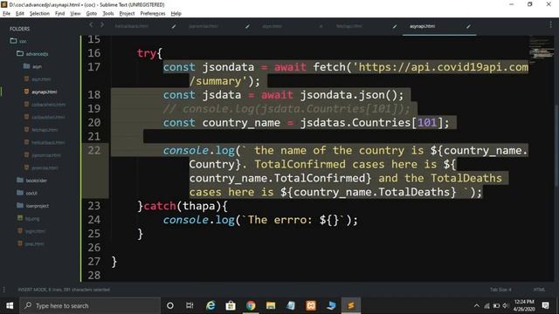Image resolution: width=559 pixels, height=314 pixels.
Task: Open the tab options three-dot menu
Action: [550, 24]
